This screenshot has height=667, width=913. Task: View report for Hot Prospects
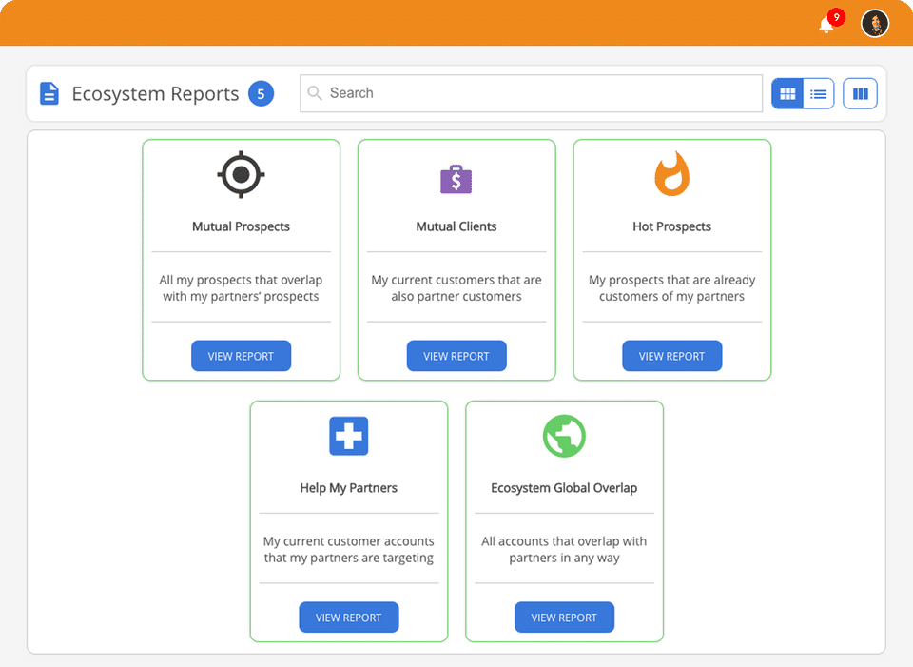pos(672,356)
